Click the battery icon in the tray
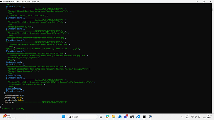 click(x=199, y=117)
